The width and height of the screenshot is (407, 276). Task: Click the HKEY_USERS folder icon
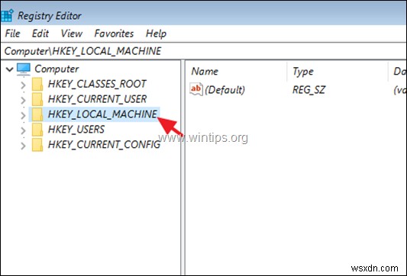point(37,130)
